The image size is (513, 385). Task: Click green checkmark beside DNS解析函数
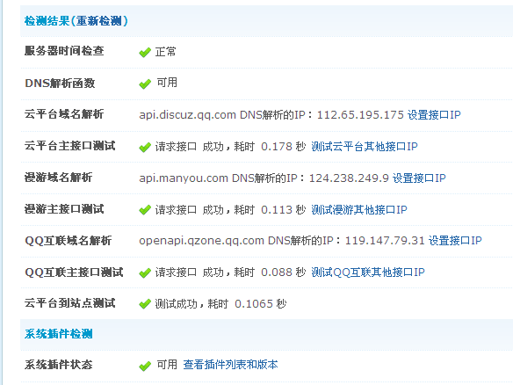point(145,84)
